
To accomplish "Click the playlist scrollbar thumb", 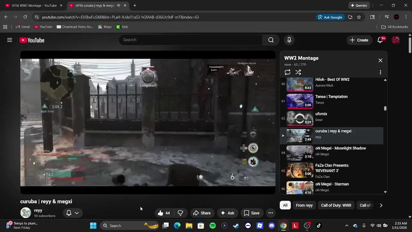I will (x=385, y=108).
